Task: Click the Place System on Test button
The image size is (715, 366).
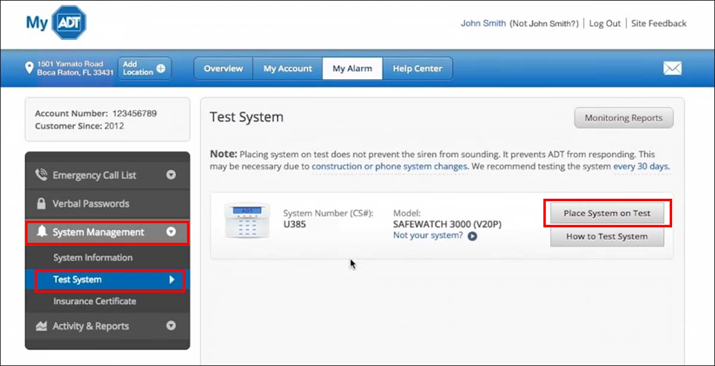Action: pos(607,213)
